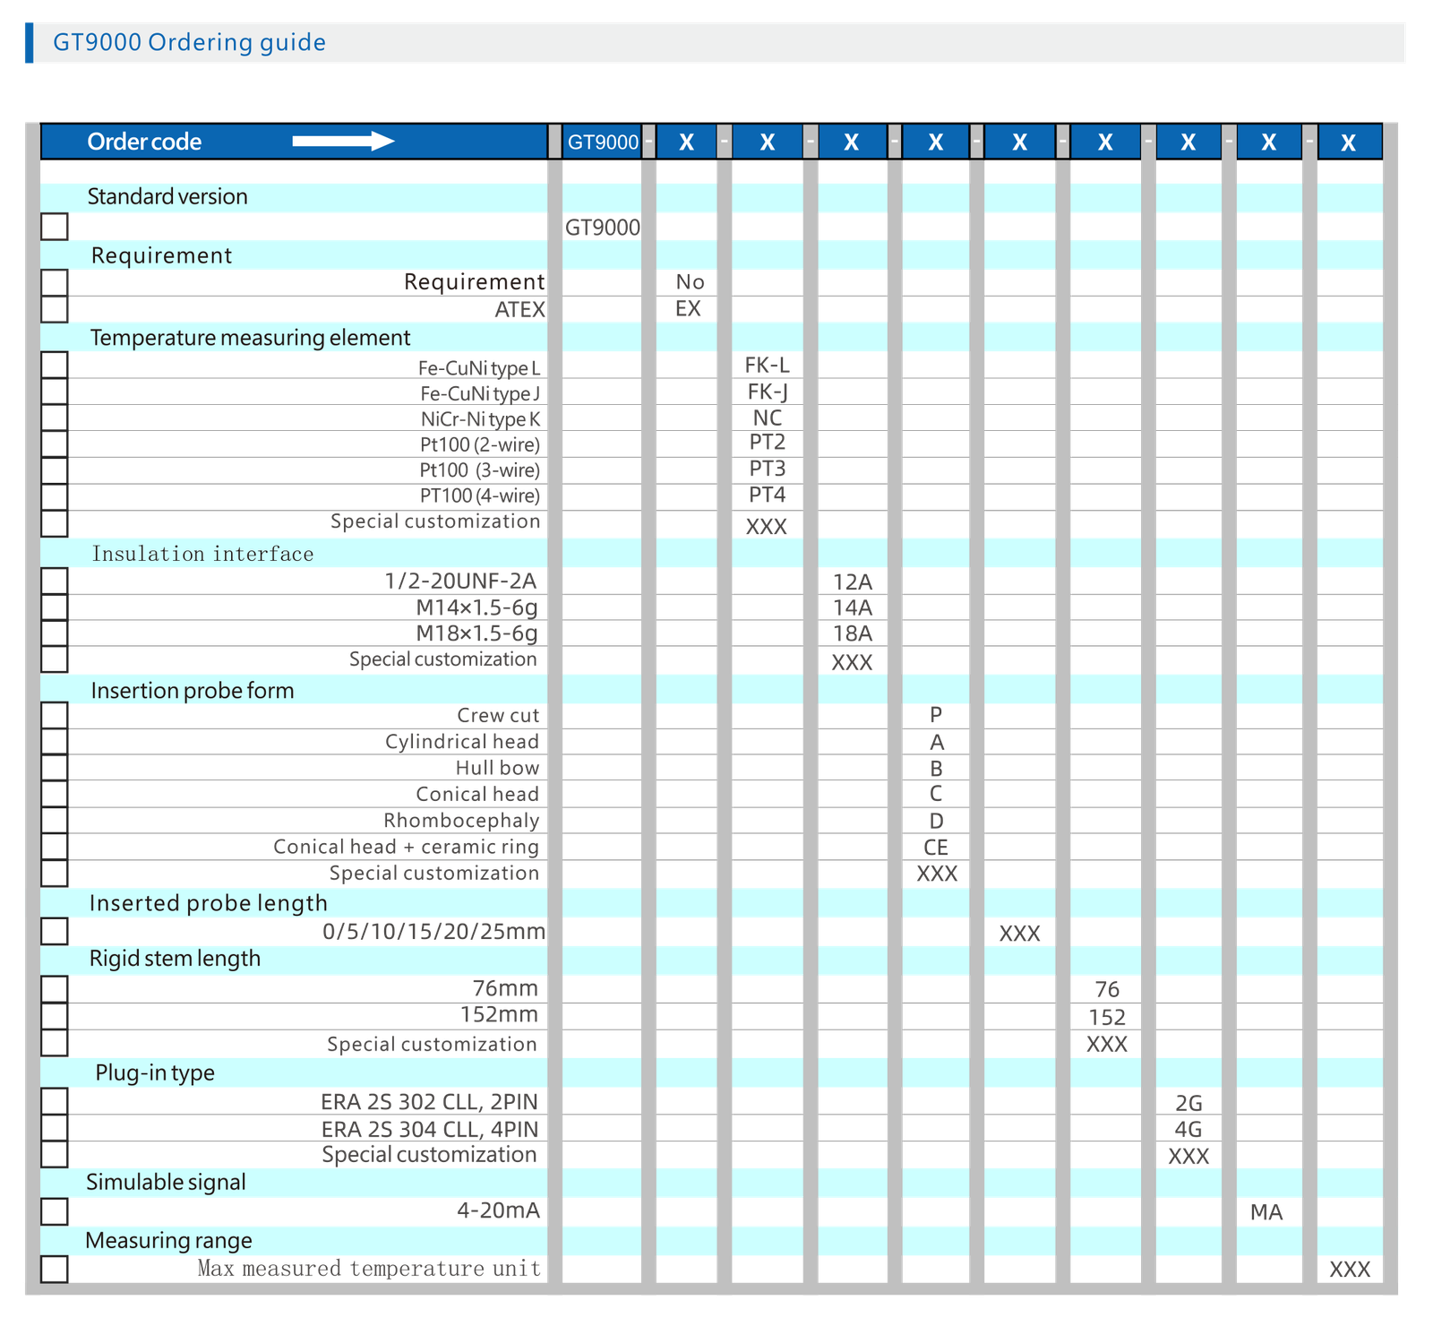Click the GT9000 header cell in order code row

(603, 142)
